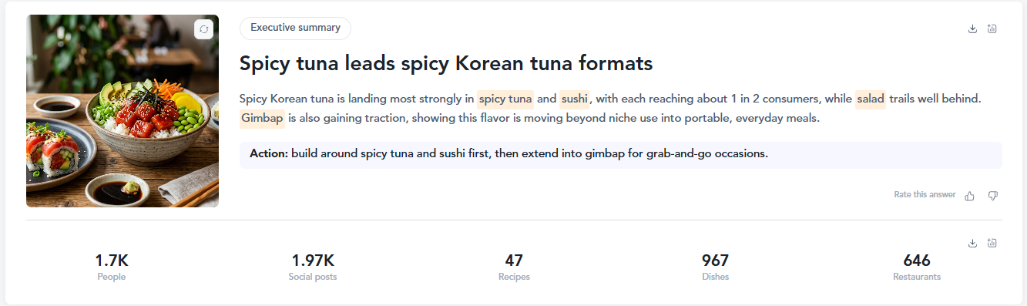
Task: View the 646 Restaurants stat
Action: tap(917, 267)
